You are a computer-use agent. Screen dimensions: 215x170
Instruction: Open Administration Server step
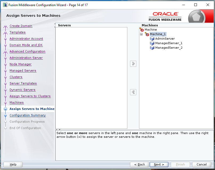[26, 58]
